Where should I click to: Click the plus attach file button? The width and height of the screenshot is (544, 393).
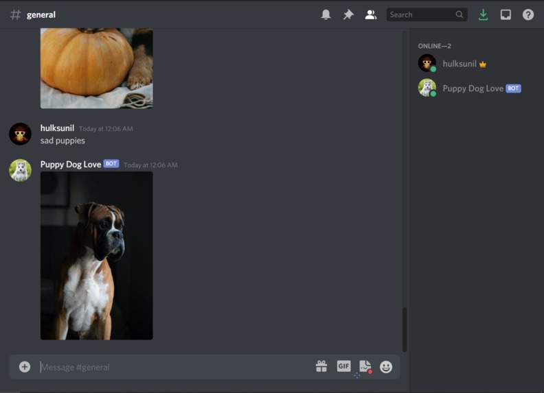pos(25,367)
